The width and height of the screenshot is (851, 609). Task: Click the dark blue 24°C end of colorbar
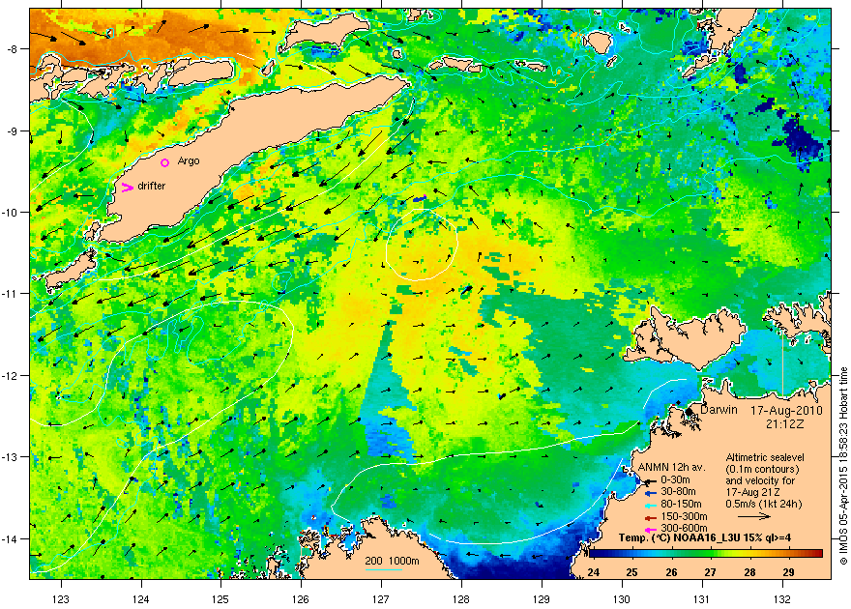tap(596, 554)
